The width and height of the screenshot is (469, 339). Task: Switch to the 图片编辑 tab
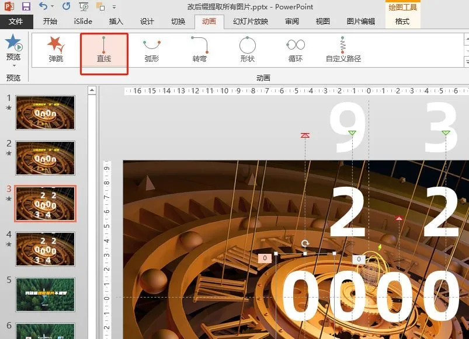click(x=361, y=21)
